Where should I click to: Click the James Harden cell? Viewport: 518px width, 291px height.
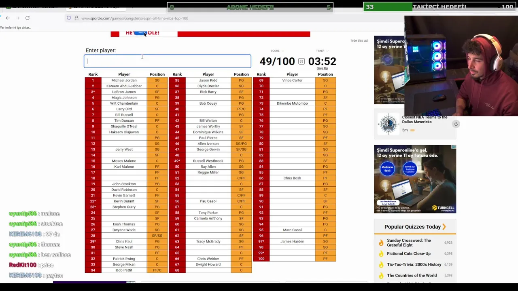coord(292,241)
